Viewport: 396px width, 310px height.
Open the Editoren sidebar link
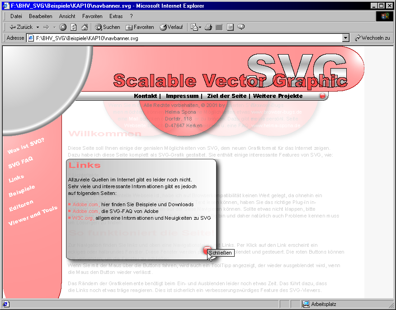point(21,206)
